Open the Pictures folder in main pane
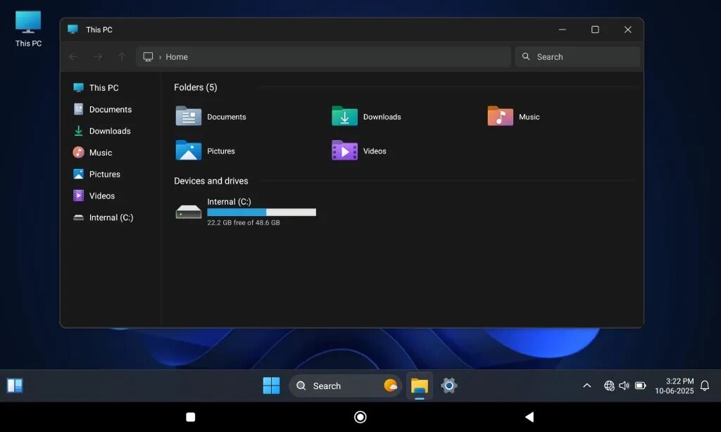 click(x=189, y=151)
